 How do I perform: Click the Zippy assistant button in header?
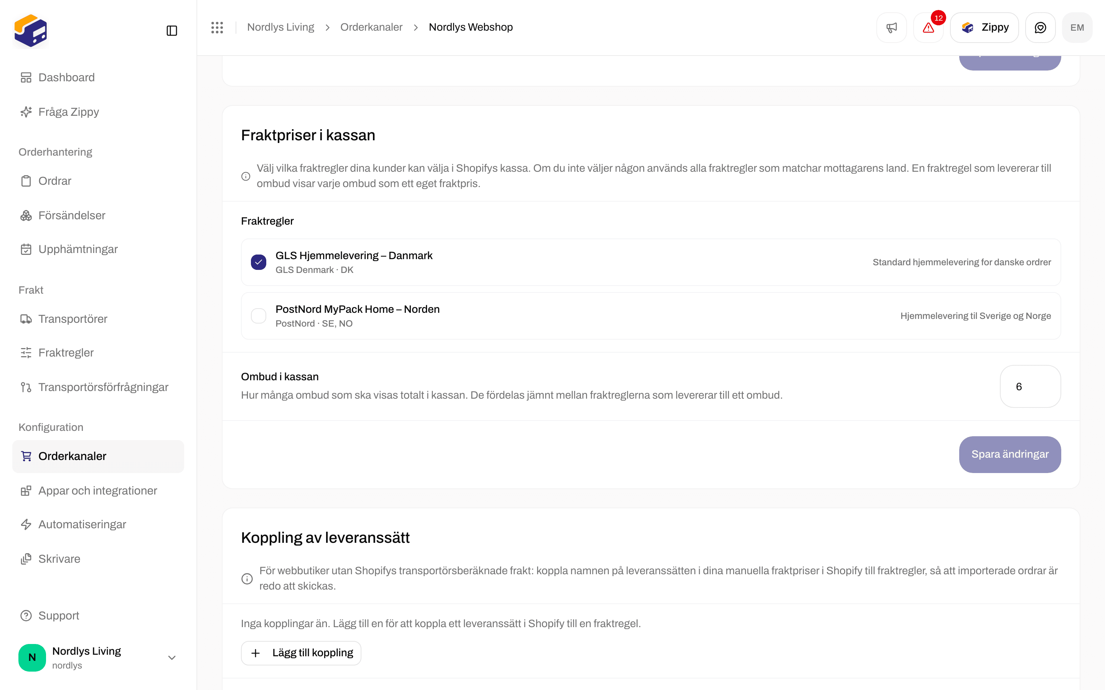coord(984,27)
